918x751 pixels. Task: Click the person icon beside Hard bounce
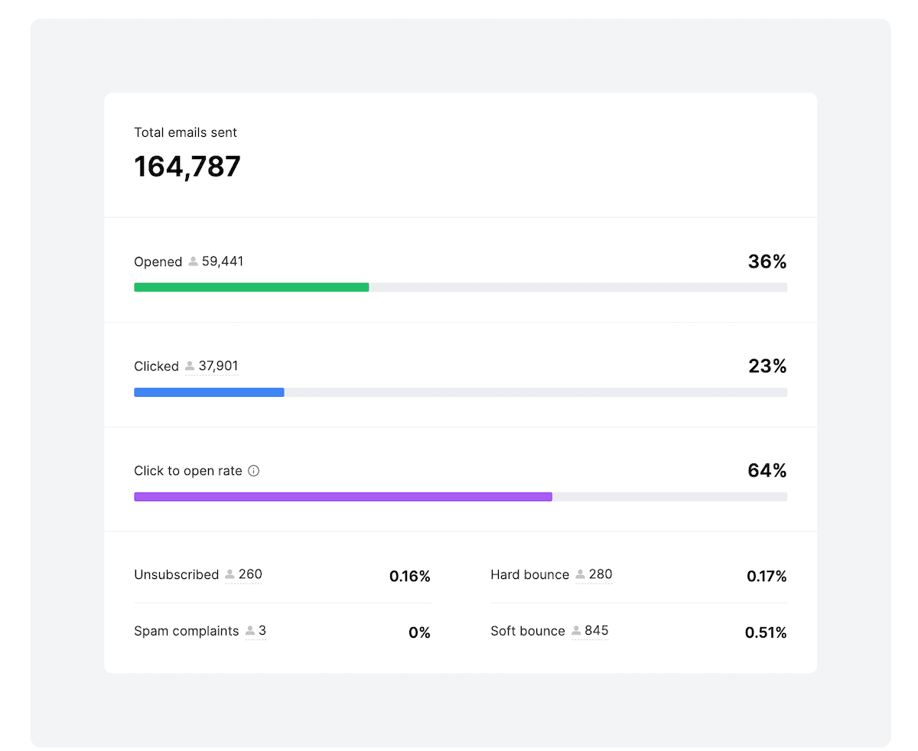click(x=581, y=574)
